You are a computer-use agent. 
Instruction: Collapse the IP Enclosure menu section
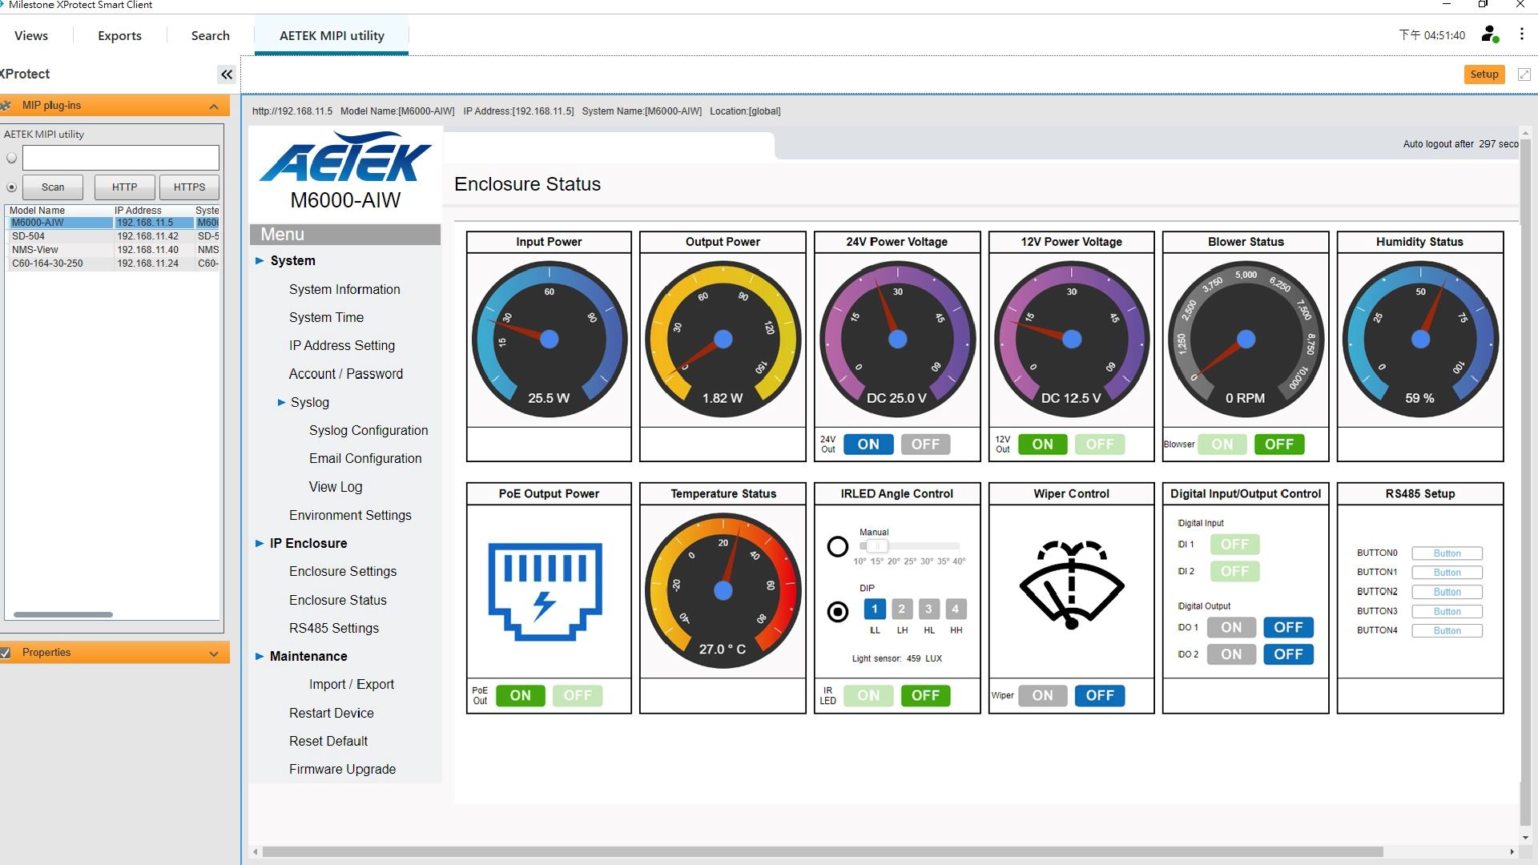coord(260,543)
